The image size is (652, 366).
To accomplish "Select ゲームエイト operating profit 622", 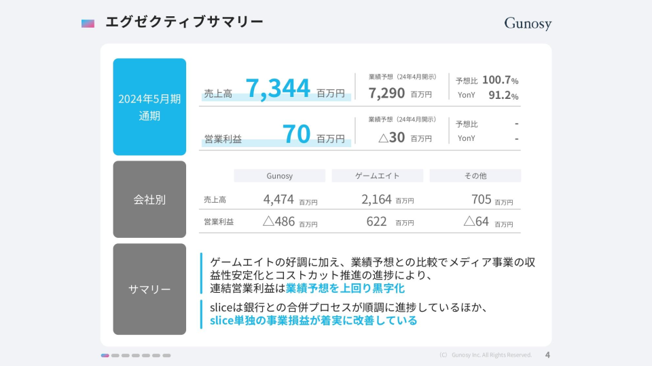I will coord(376,221).
